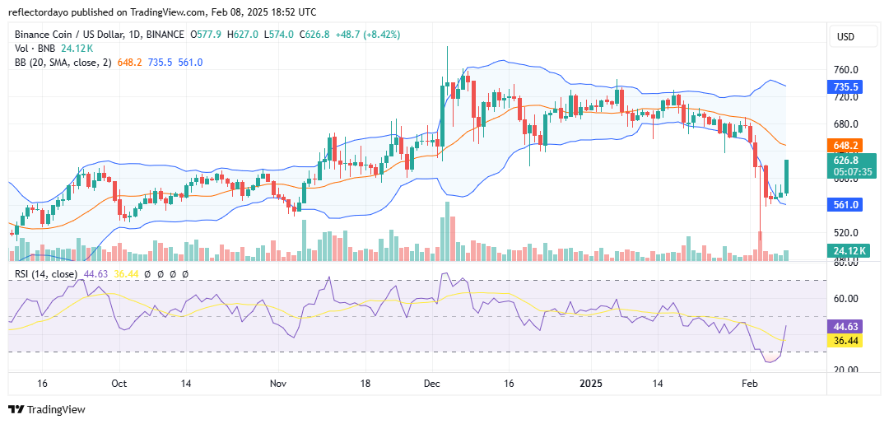Click the blue 735.5 upper band label
The image size is (889, 424).
(845, 88)
